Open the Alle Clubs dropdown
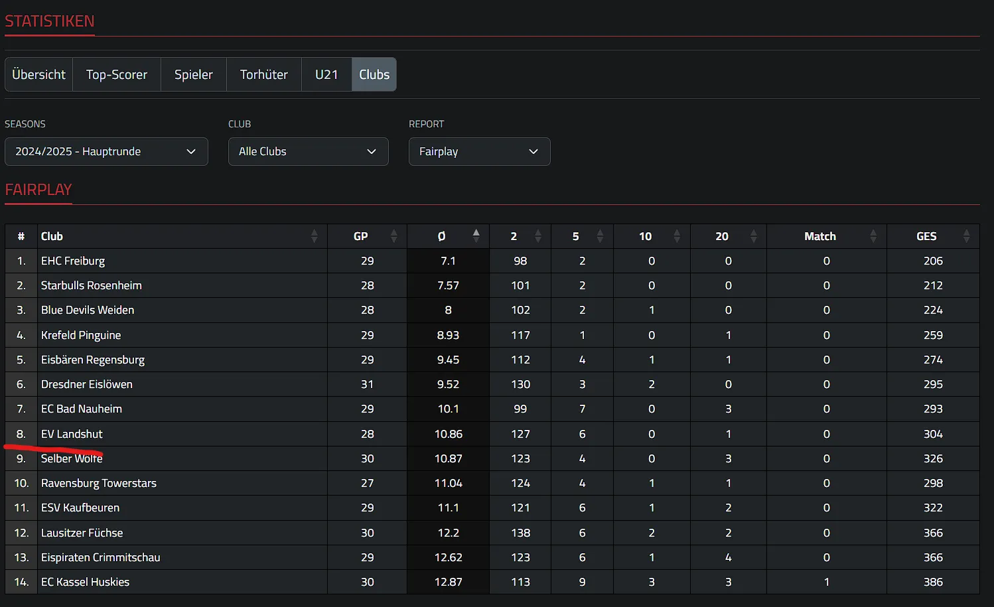Image resolution: width=994 pixels, height=607 pixels. pyautogui.click(x=309, y=151)
